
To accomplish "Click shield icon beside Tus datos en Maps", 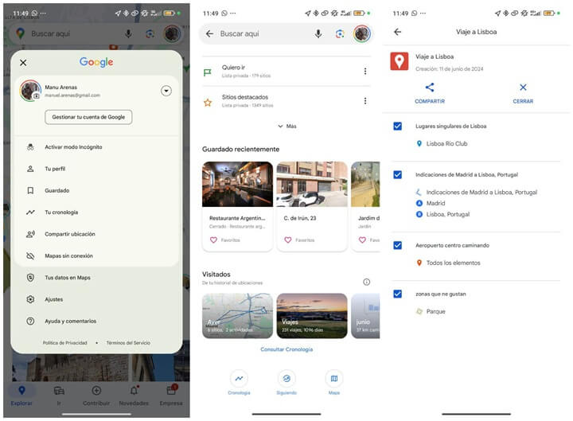I will [x=30, y=278].
